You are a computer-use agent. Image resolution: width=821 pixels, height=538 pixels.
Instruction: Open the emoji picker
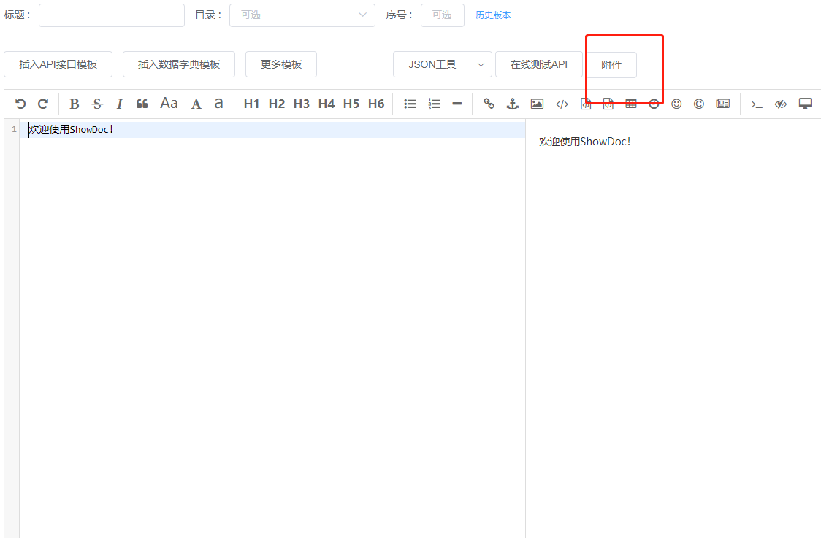[x=676, y=104]
